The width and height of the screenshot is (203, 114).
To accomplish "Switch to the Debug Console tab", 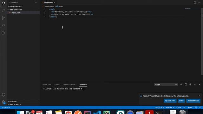I will (70, 85).
